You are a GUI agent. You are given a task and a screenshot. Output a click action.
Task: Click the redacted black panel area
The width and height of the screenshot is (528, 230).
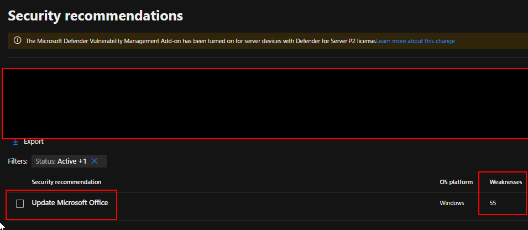pos(264,103)
